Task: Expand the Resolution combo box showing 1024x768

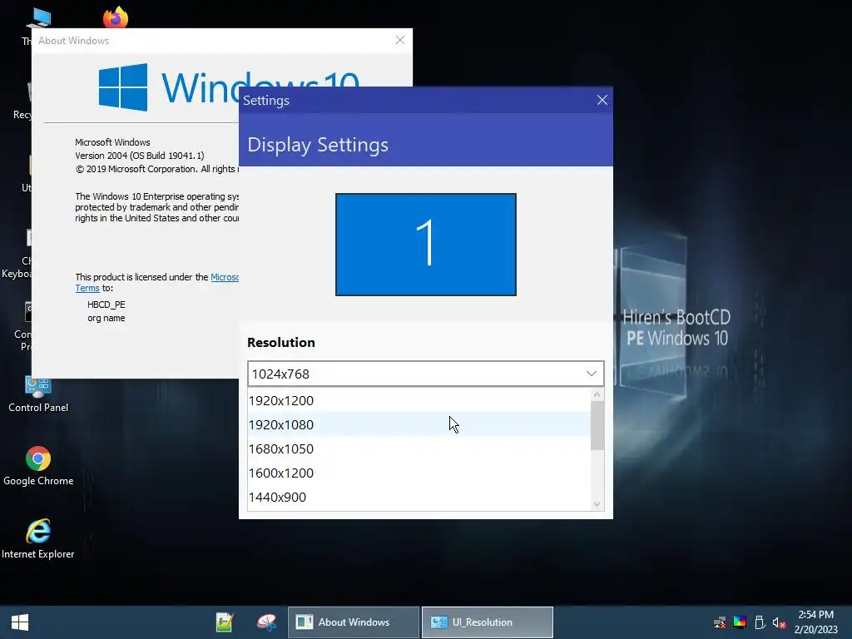Action: pos(425,374)
